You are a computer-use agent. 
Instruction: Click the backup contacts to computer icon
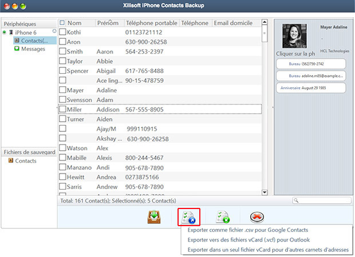click(x=154, y=217)
